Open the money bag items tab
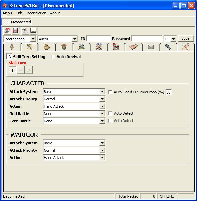Image resolution: width=197 pixels, height=201 pixels. 47,47
